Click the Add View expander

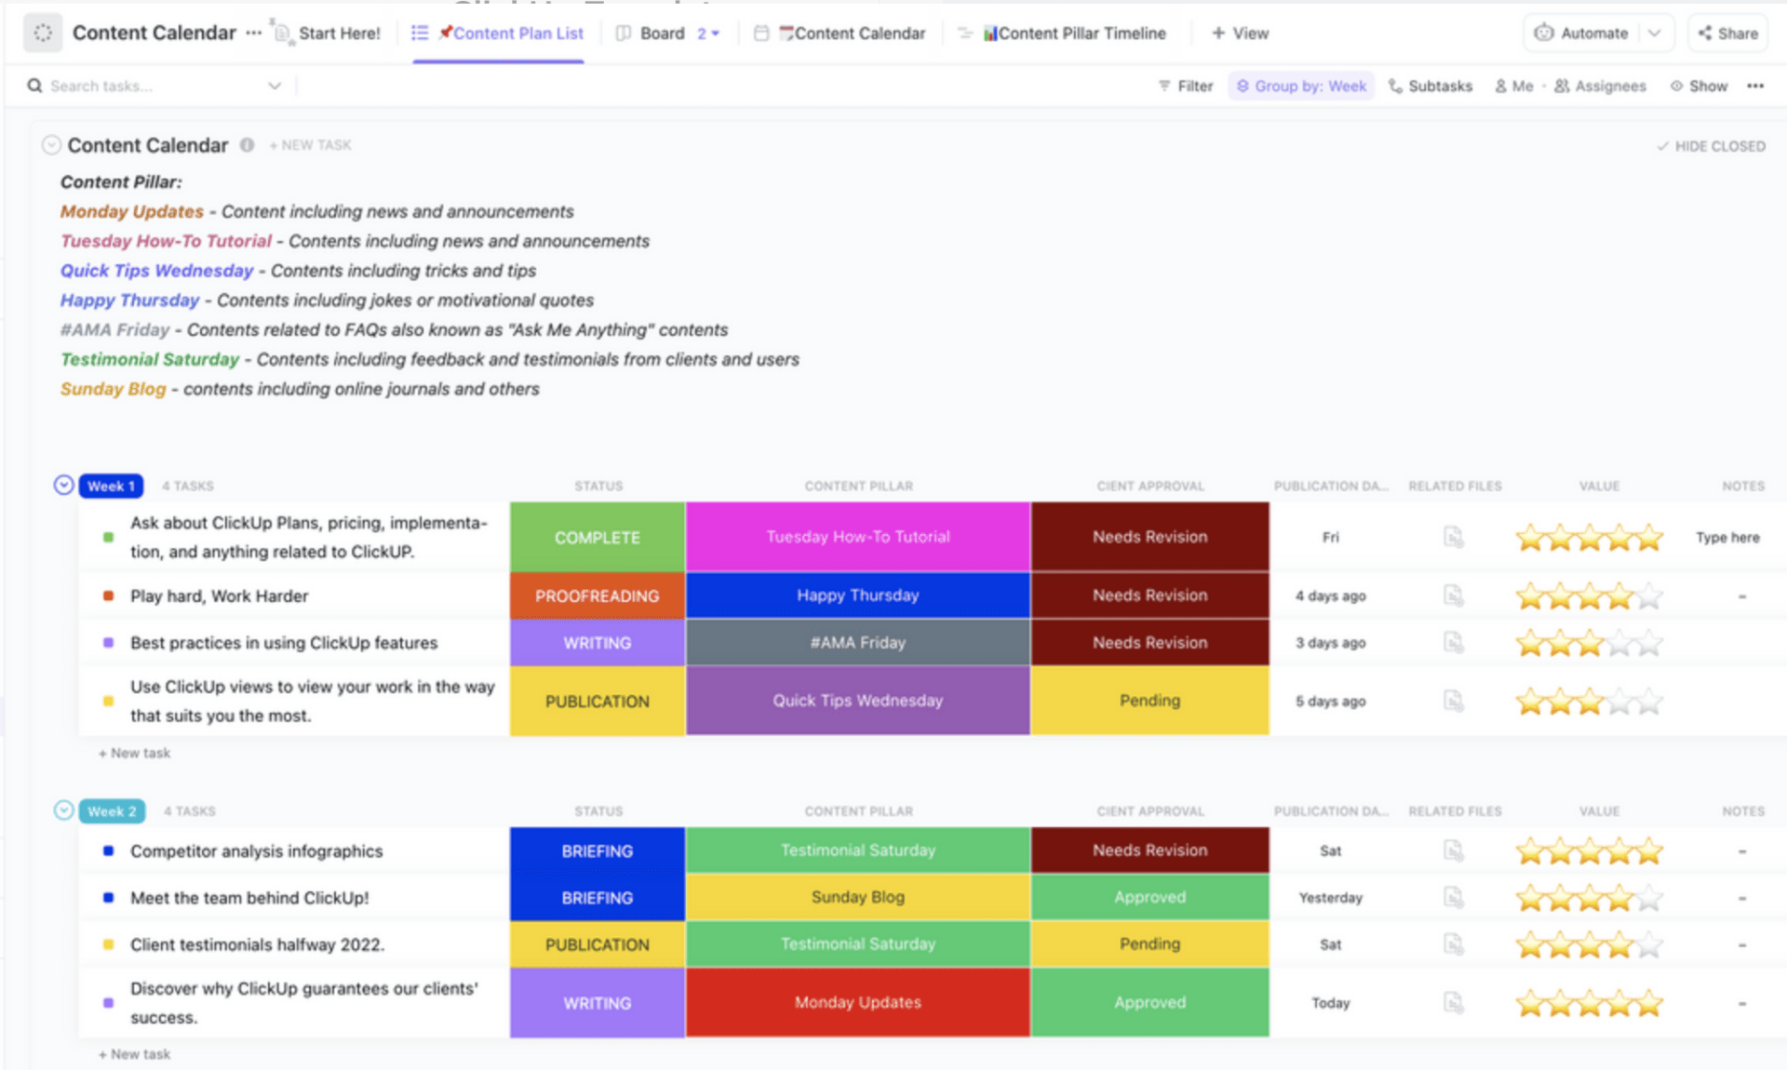coord(1242,33)
